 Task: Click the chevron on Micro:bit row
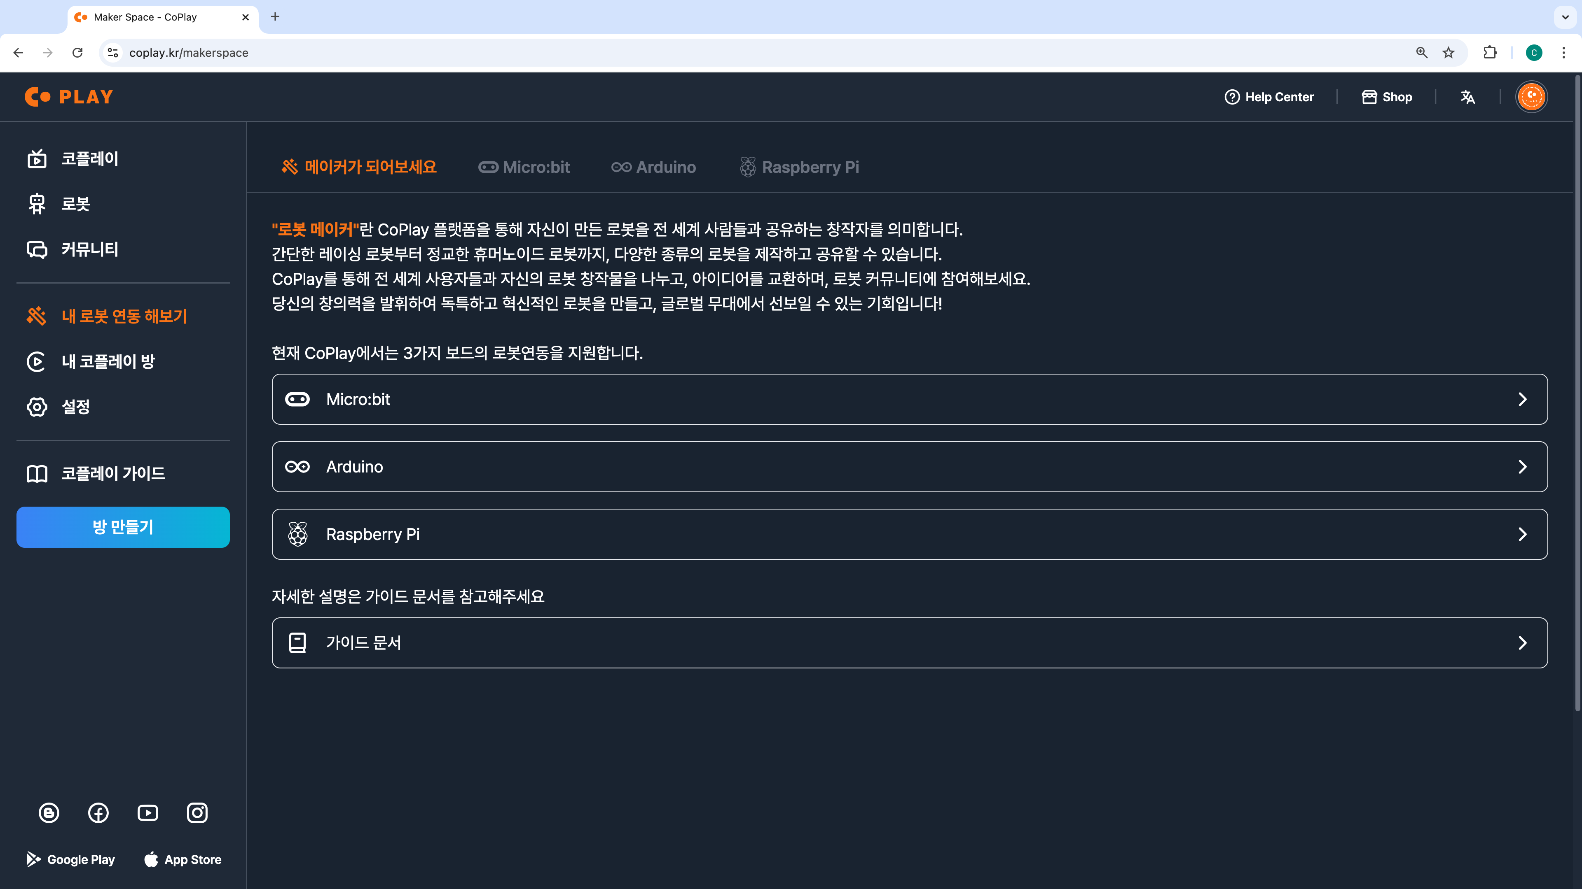1522,399
